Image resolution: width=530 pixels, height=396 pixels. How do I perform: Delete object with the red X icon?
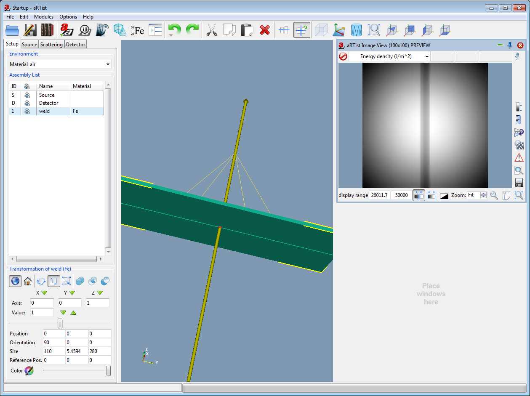coord(264,30)
